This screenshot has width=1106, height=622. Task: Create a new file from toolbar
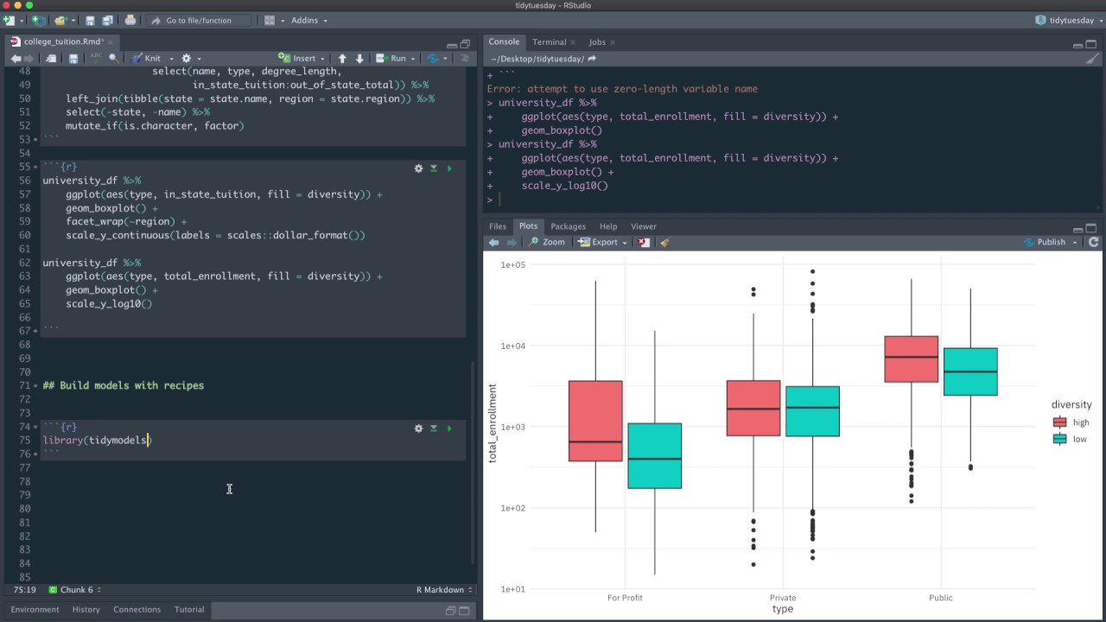coord(9,20)
